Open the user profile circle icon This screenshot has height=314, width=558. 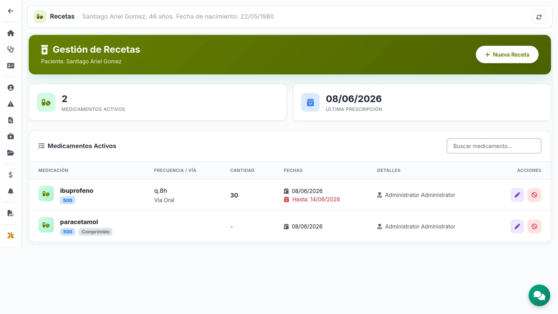[10, 88]
